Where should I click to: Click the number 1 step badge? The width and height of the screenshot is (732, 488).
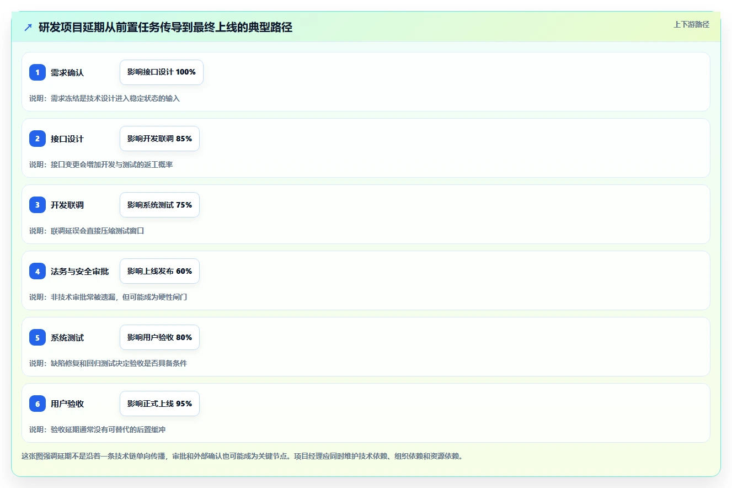[38, 72]
